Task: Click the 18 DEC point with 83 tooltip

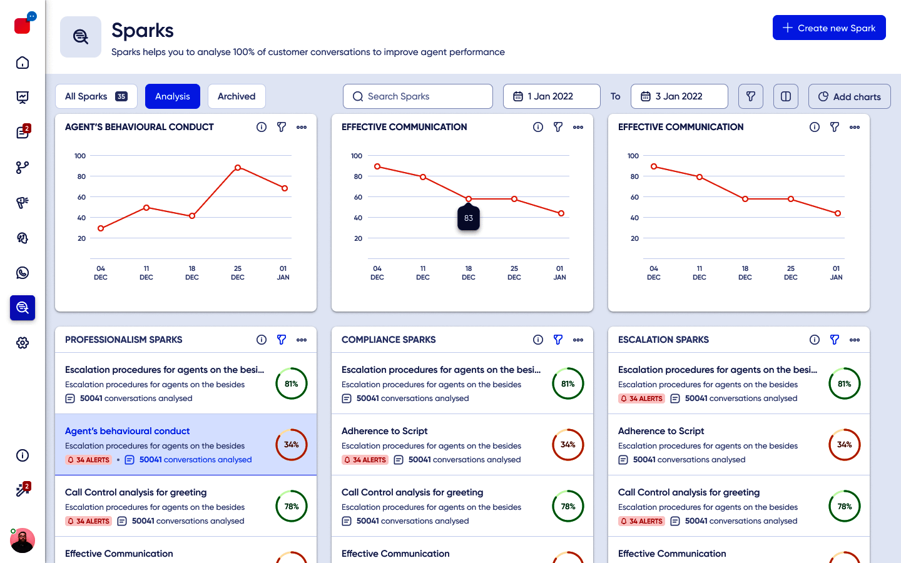Action: pos(469,199)
